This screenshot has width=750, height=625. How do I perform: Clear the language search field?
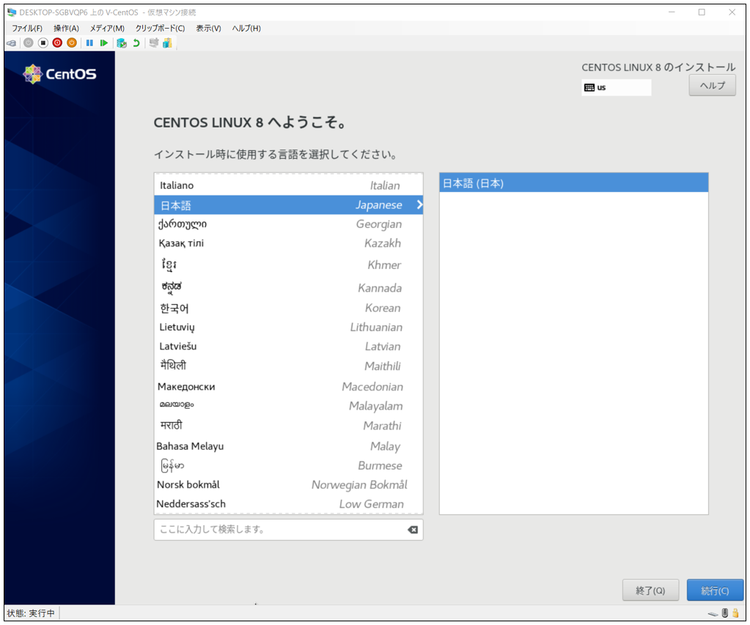coord(413,529)
